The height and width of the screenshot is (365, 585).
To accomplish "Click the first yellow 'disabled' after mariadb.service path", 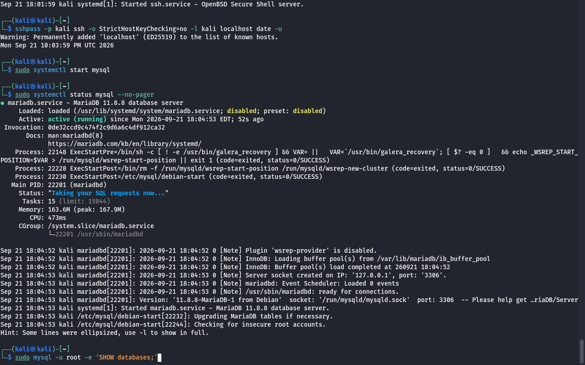I will (x=242, y=111).
